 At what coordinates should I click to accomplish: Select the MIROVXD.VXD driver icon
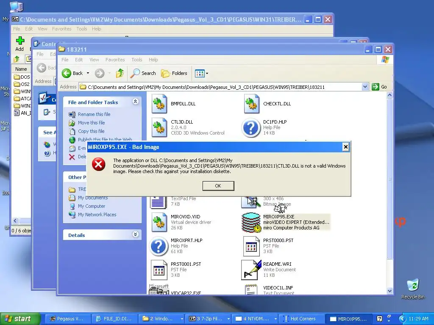159,222
